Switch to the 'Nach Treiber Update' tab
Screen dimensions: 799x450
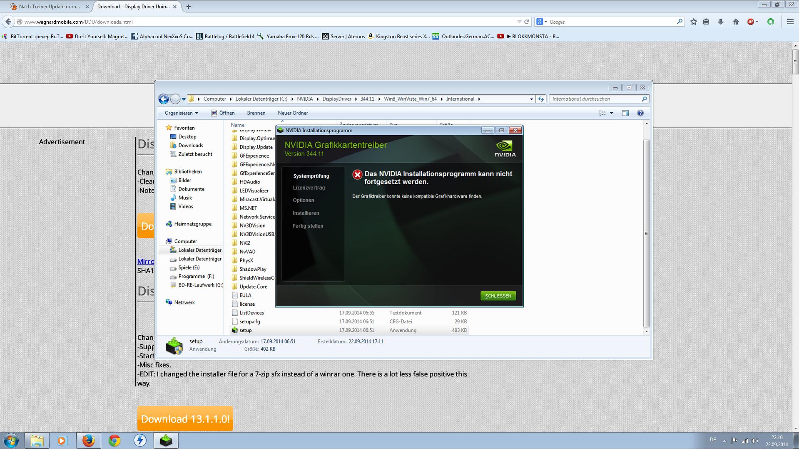click(50, 7)
